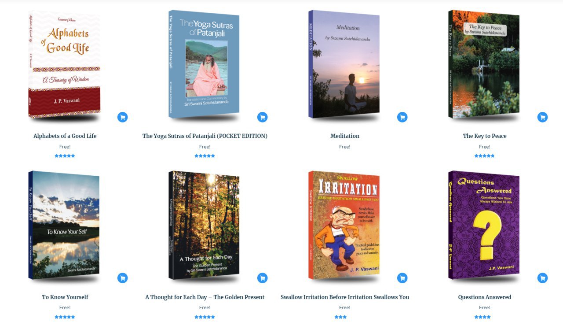Add To Know Yourself to cart
The image size is (563, 322).
(123, 278)
